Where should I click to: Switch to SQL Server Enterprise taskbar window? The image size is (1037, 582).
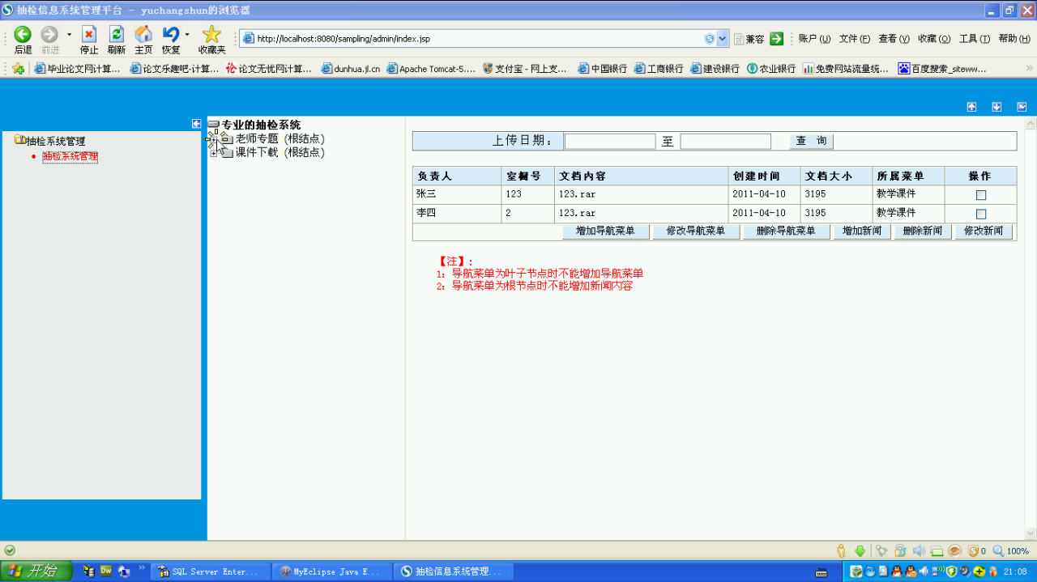(209, 571)
